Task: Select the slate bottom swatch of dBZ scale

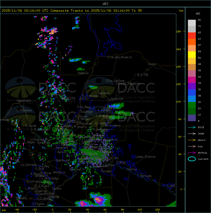Action: pos(192,118)
